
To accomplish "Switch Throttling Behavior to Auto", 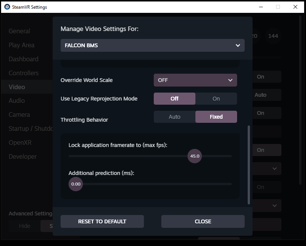I will point(175,117).
